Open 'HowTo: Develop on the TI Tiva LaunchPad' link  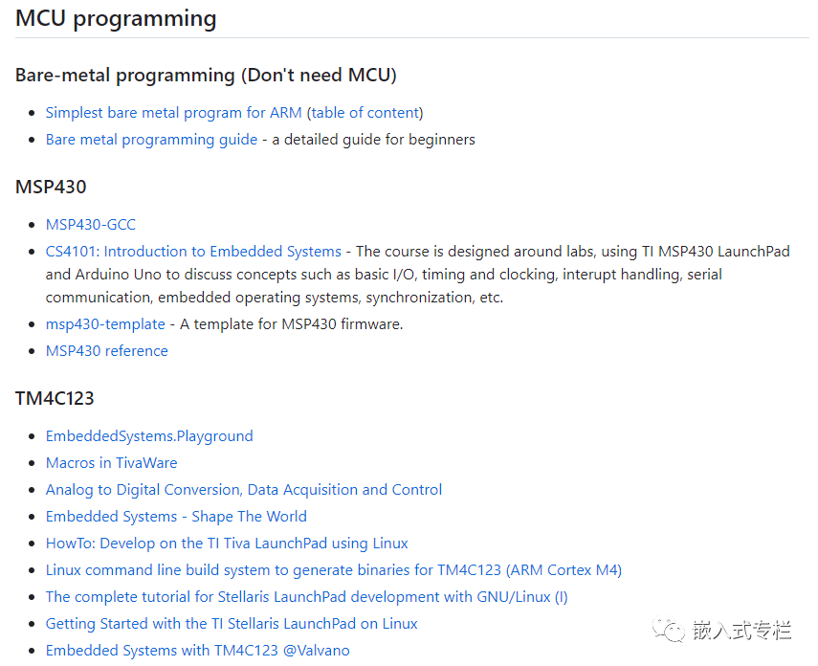227,544
